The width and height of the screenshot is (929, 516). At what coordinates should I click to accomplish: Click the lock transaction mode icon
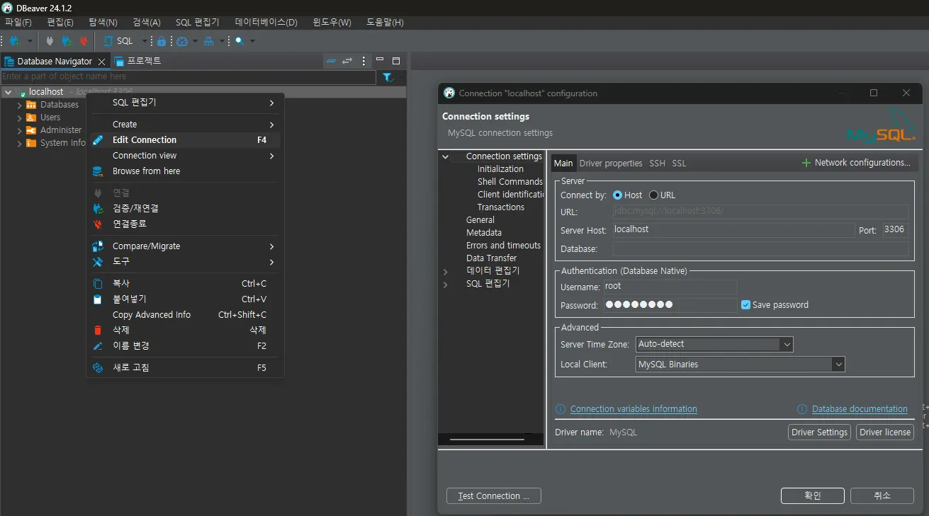pos(162,41)
